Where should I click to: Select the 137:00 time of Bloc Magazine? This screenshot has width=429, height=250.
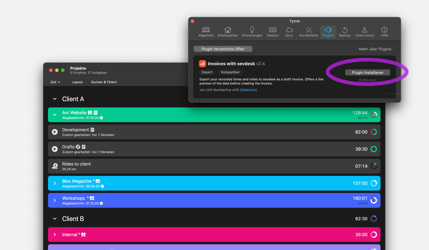(x=360, y=183)
